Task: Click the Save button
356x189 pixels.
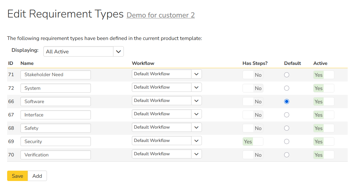Action: click(x=18, y=176)
